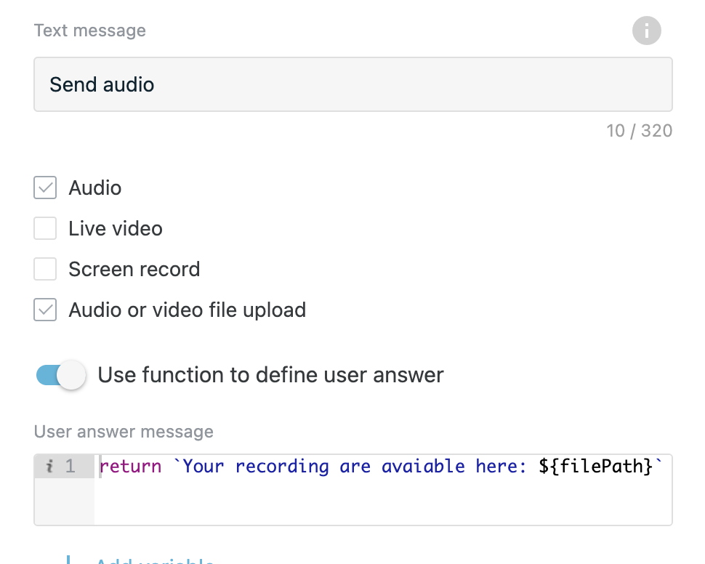Click the info marker in code gutter line 1
The height and width of the screenshot is (564, 705).
pos(49,467)
